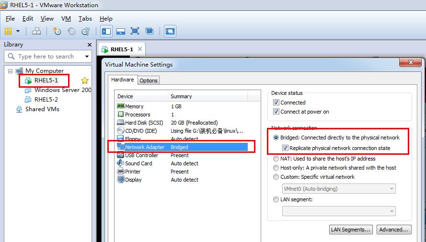Take a snapshot using the toolbar icon
The height and width of the screenshot is (242, 426).
(57, 31)
